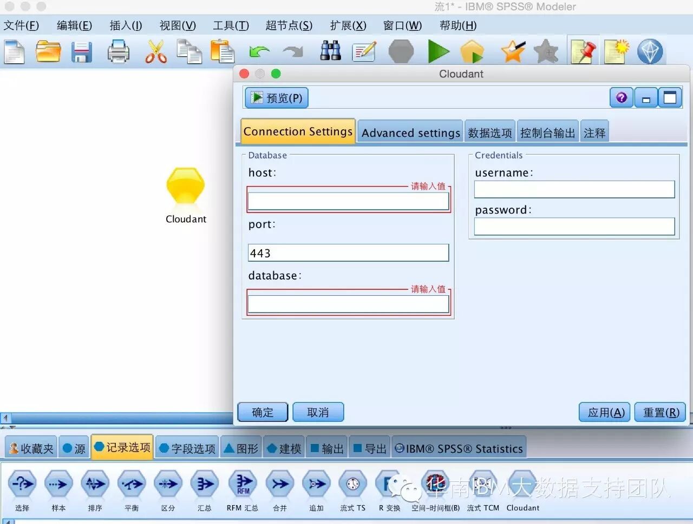The height and width of the screenshot is (524, 693).
Task: Open Help with the purple question mark
Action: (x=622, y=97)
